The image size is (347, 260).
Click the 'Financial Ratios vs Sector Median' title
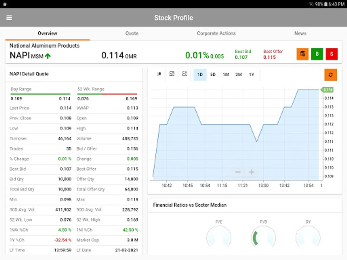[x=190, y=205]
